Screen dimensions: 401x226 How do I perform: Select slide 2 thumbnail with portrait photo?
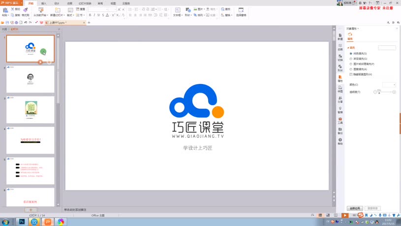point(31,79)
